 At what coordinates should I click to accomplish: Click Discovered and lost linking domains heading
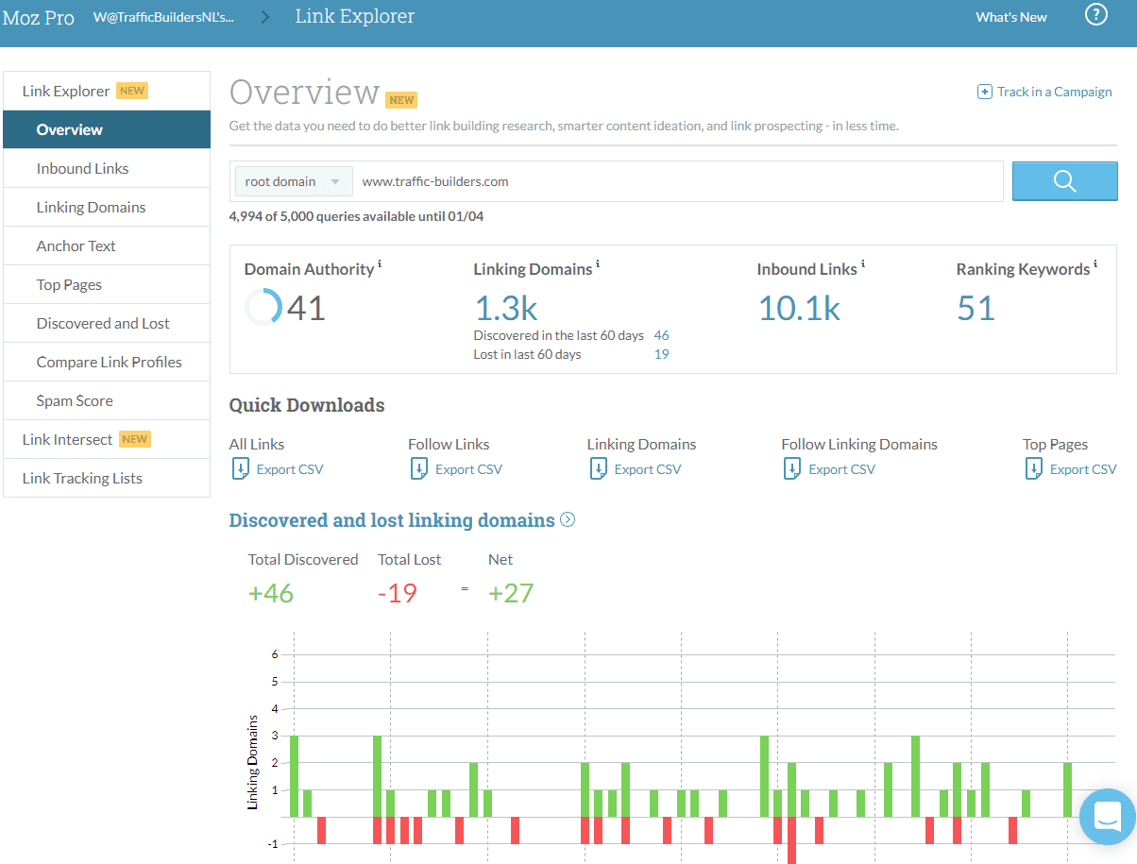(x=392, y=520)
